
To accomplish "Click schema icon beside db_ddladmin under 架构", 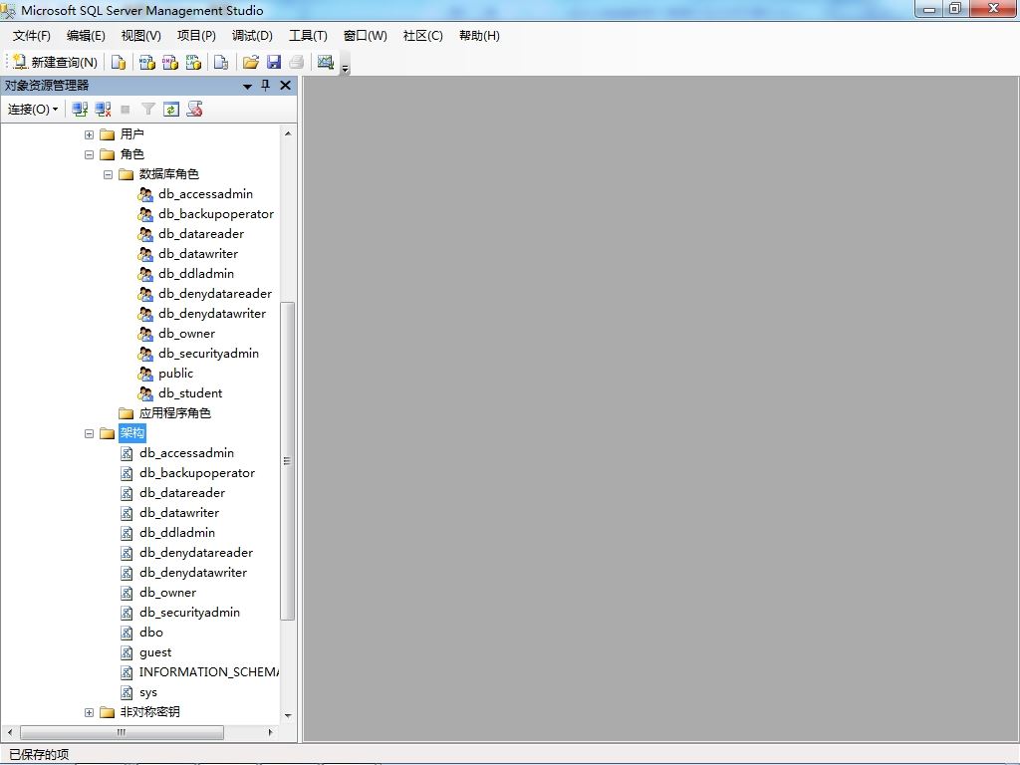I will pos(127,534).
